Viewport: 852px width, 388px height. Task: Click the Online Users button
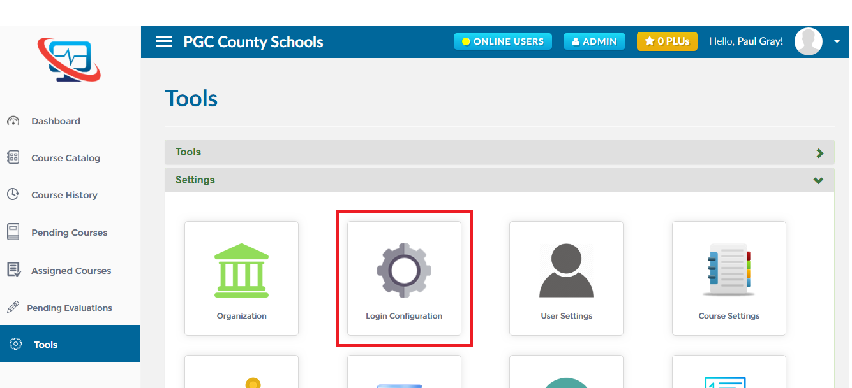[502, 41]
